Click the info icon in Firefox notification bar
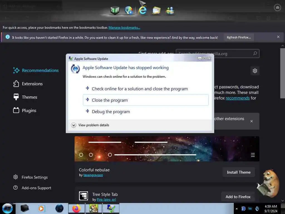This screenshot has height=214, width=285. 8,37
